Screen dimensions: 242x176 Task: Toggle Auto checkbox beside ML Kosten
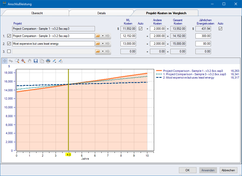[x=141, y=29]
